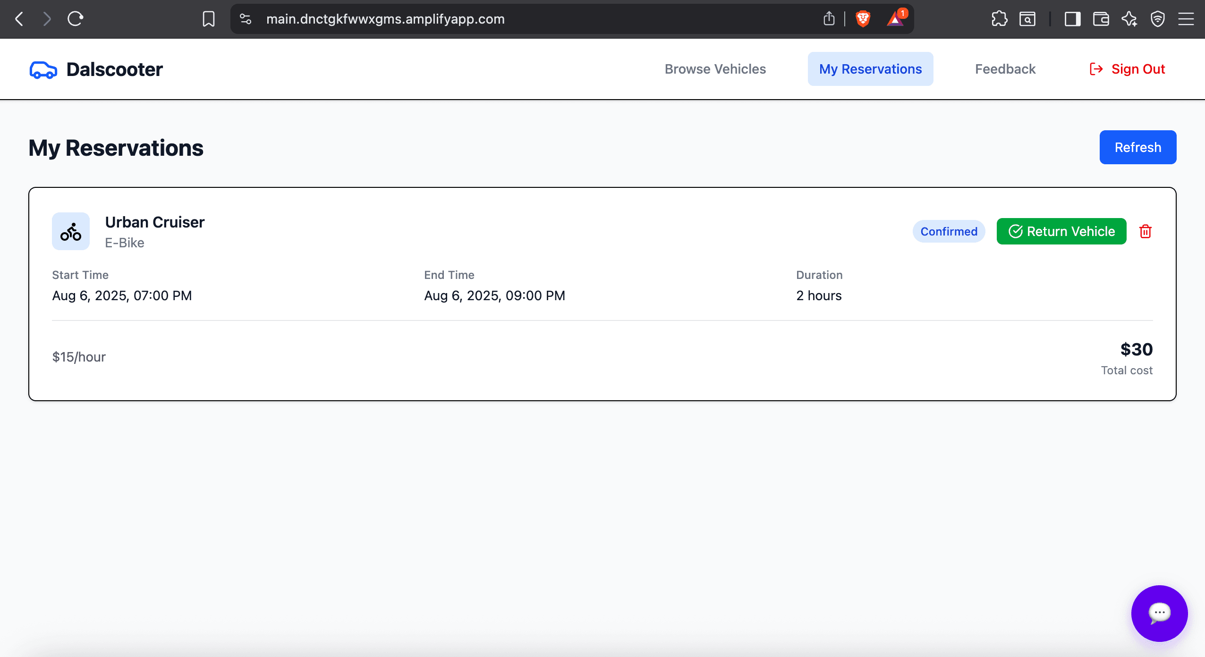Open the browser extensions puzzle icon
The width and height of the screenshot is (1205, 657).
tap(999, 19)
